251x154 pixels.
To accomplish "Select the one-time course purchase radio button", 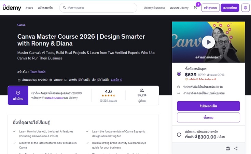I will pyautogui.click(x=179, y=74).
